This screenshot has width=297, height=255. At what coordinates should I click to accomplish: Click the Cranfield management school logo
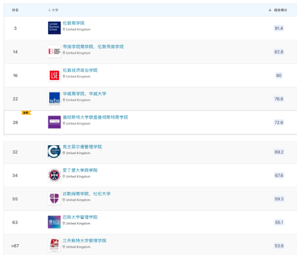point(54,152)
